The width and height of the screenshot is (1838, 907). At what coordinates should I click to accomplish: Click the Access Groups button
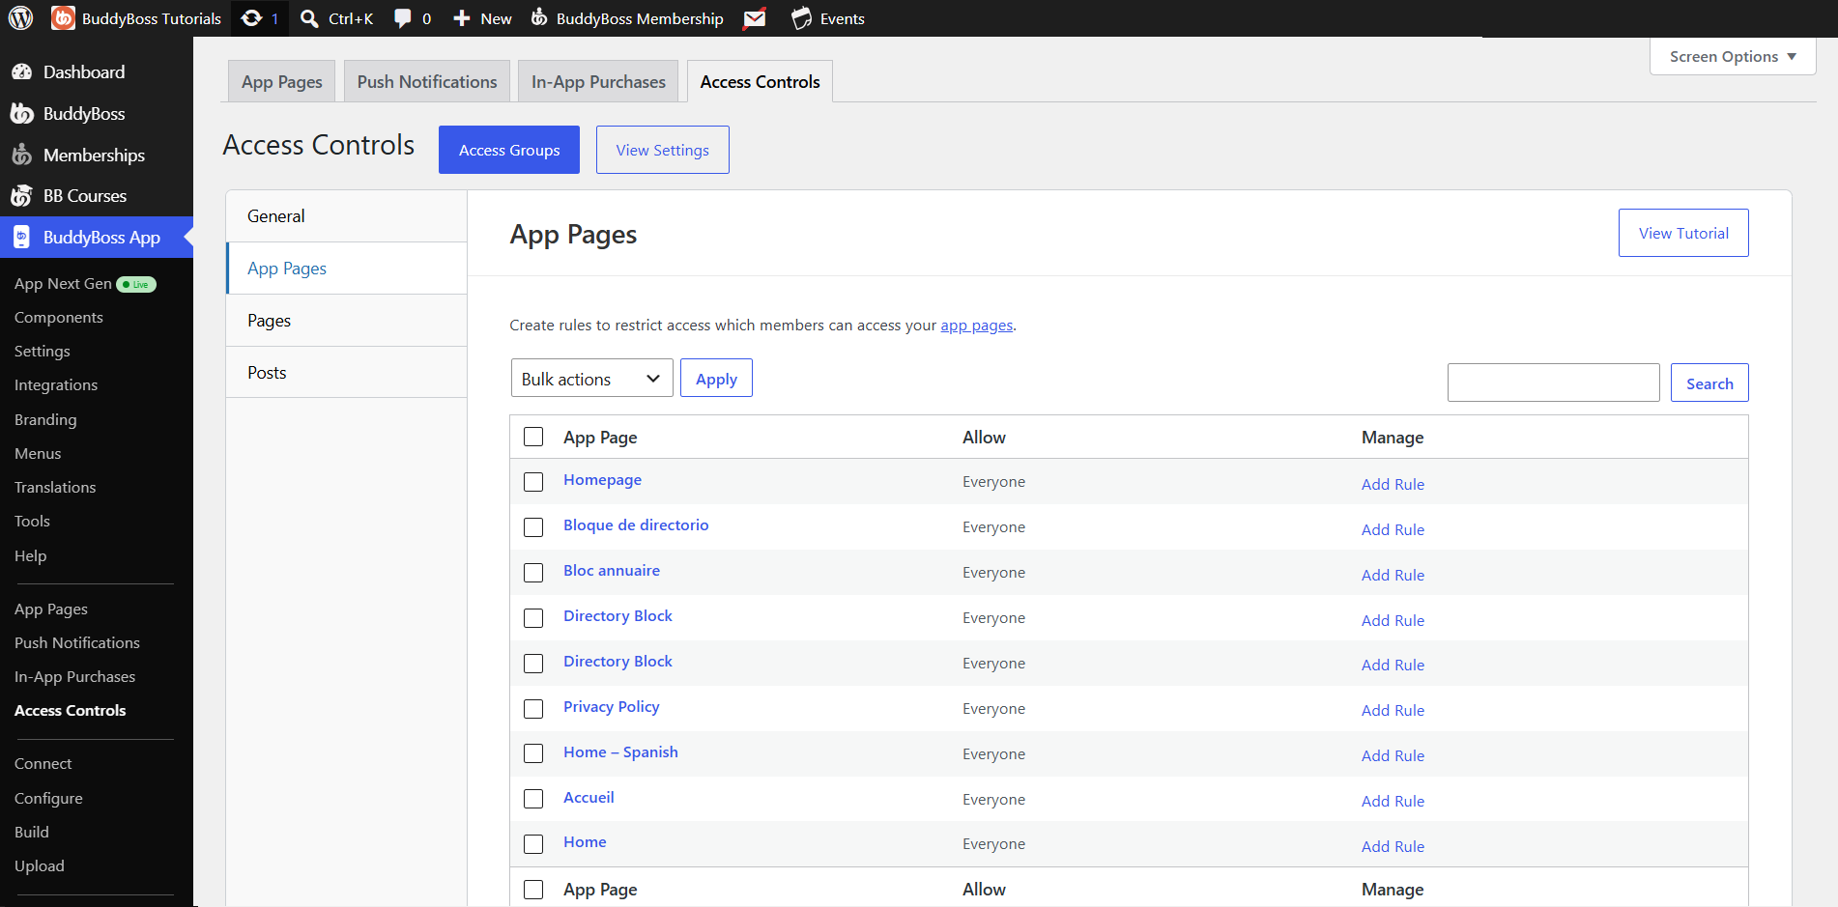coord(509,150)
